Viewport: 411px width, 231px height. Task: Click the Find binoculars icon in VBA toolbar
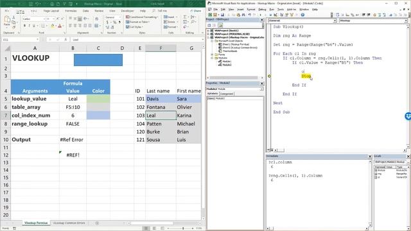coord(243,15)
